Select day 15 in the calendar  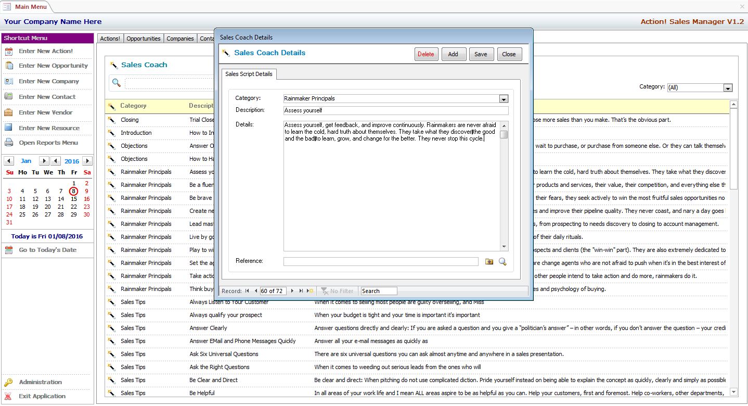pyautogui.click(x=74, y=199)
